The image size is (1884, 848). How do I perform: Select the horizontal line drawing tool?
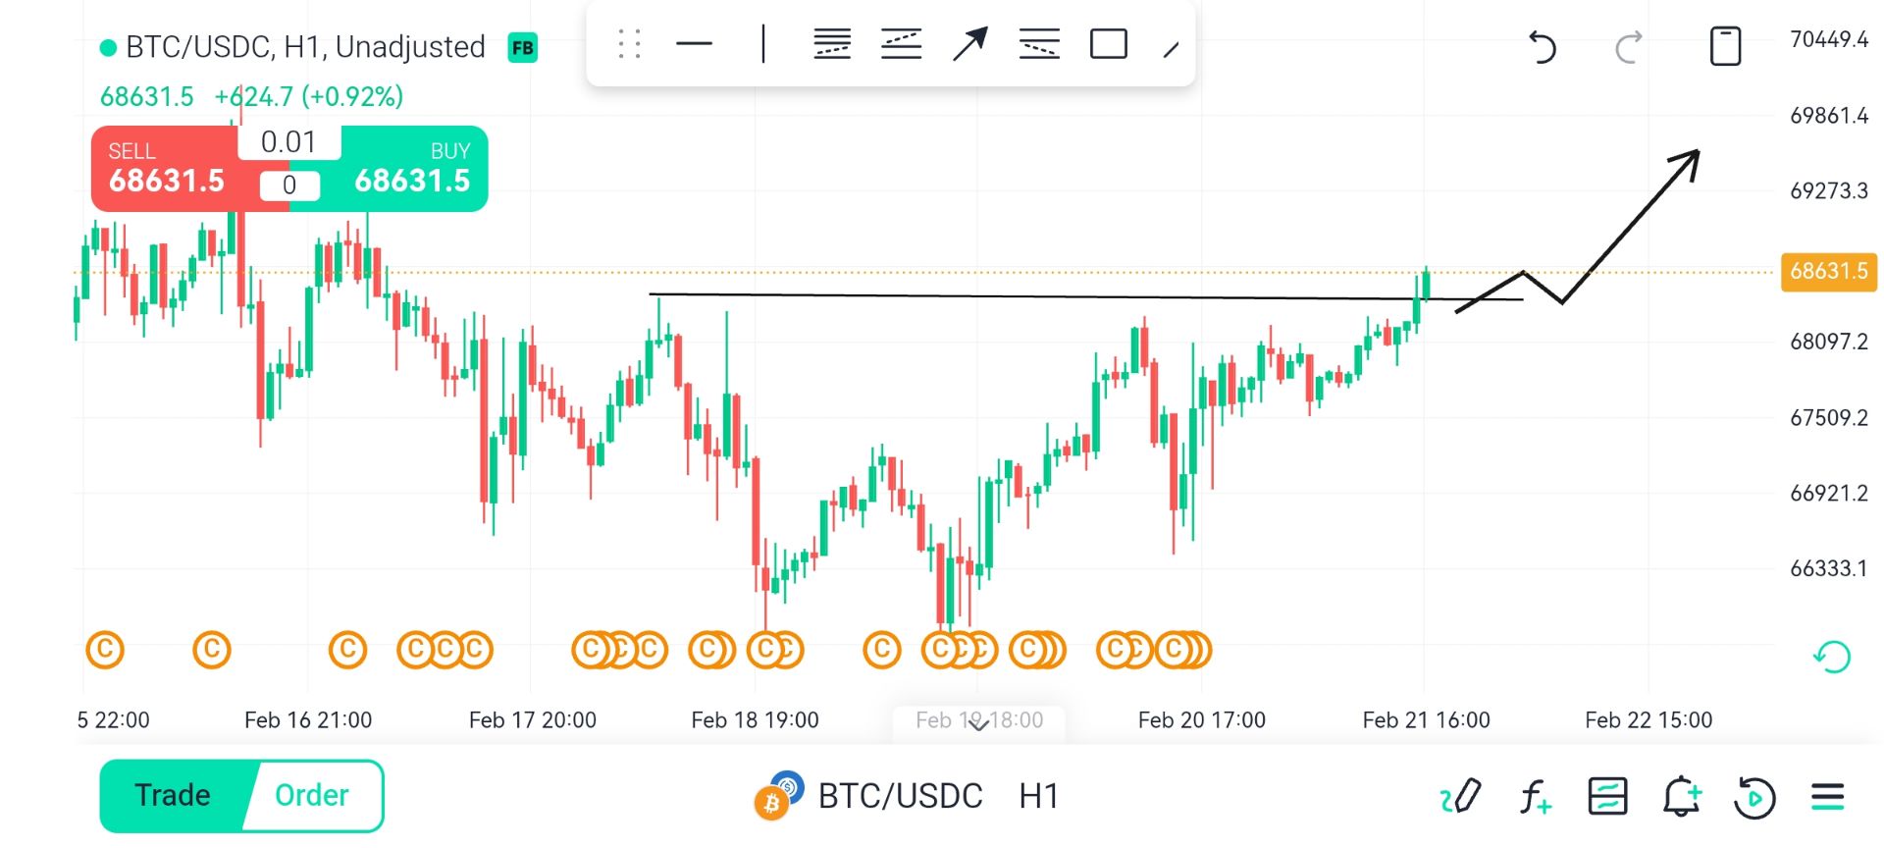[x=694, y=44]
